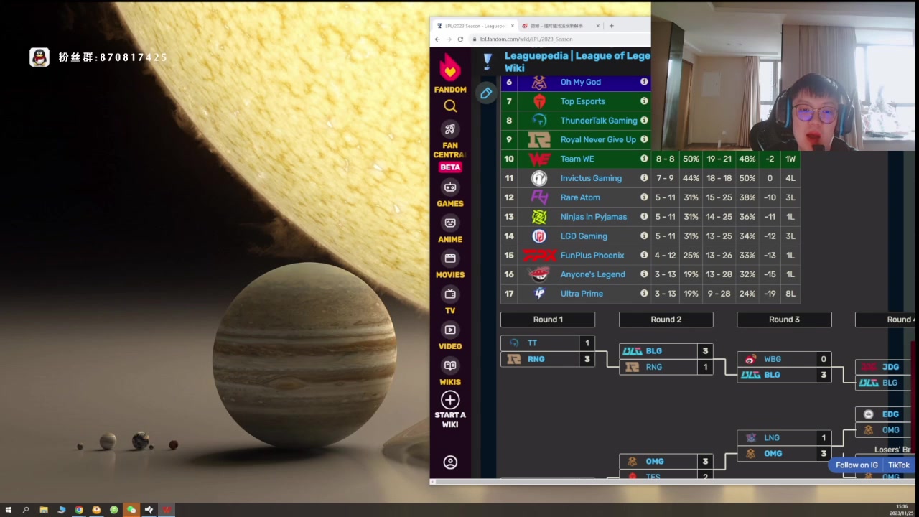Open Royal Never Give Up link
This screenshot has height=517, width=919.
598,139
